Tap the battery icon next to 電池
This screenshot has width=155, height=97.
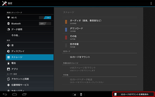coord(8,63)
